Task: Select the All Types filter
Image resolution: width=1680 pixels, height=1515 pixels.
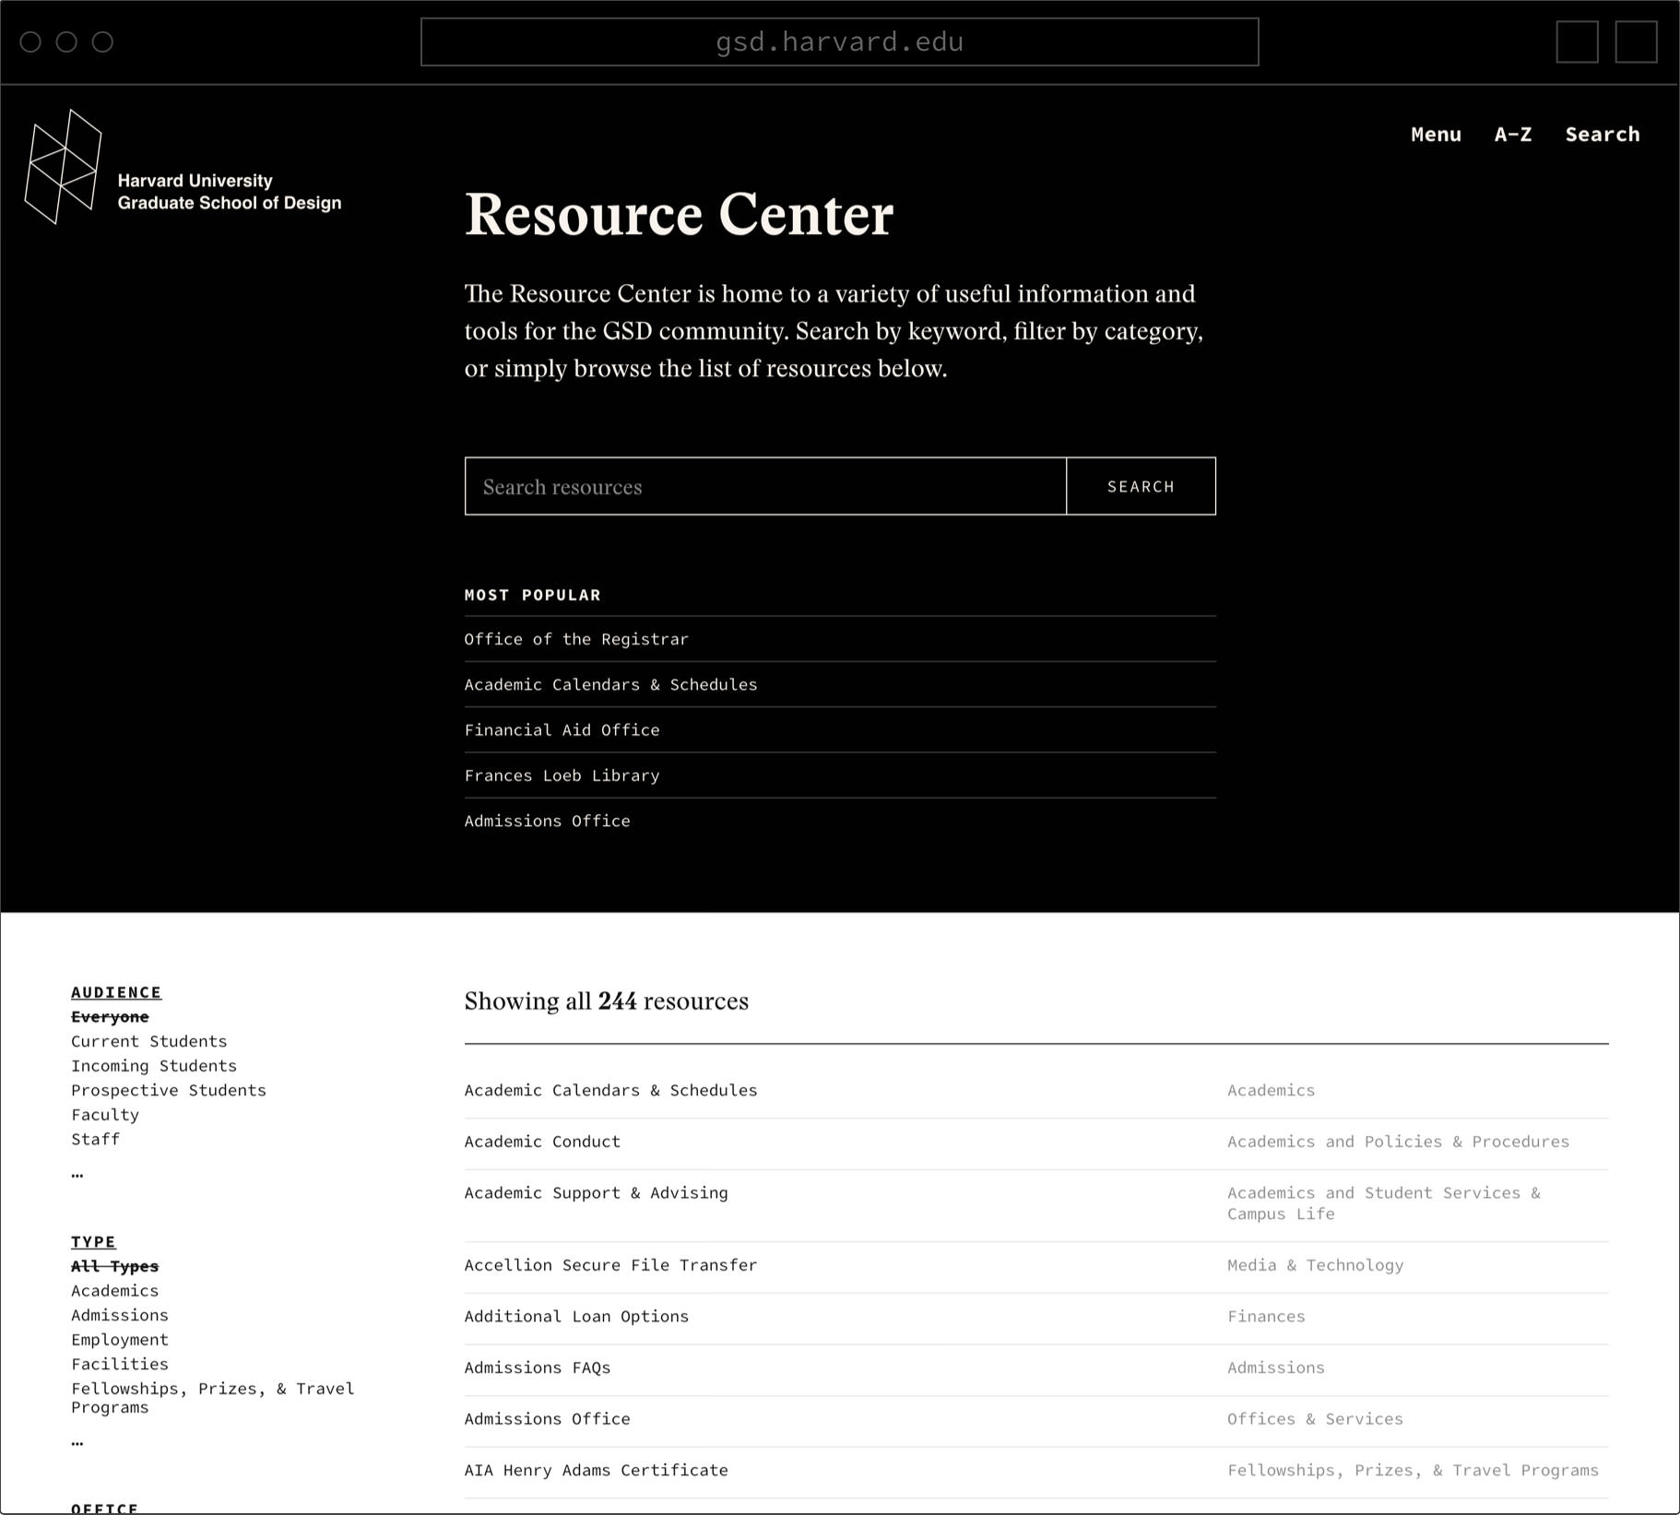Action: (x=114, y=1266)
